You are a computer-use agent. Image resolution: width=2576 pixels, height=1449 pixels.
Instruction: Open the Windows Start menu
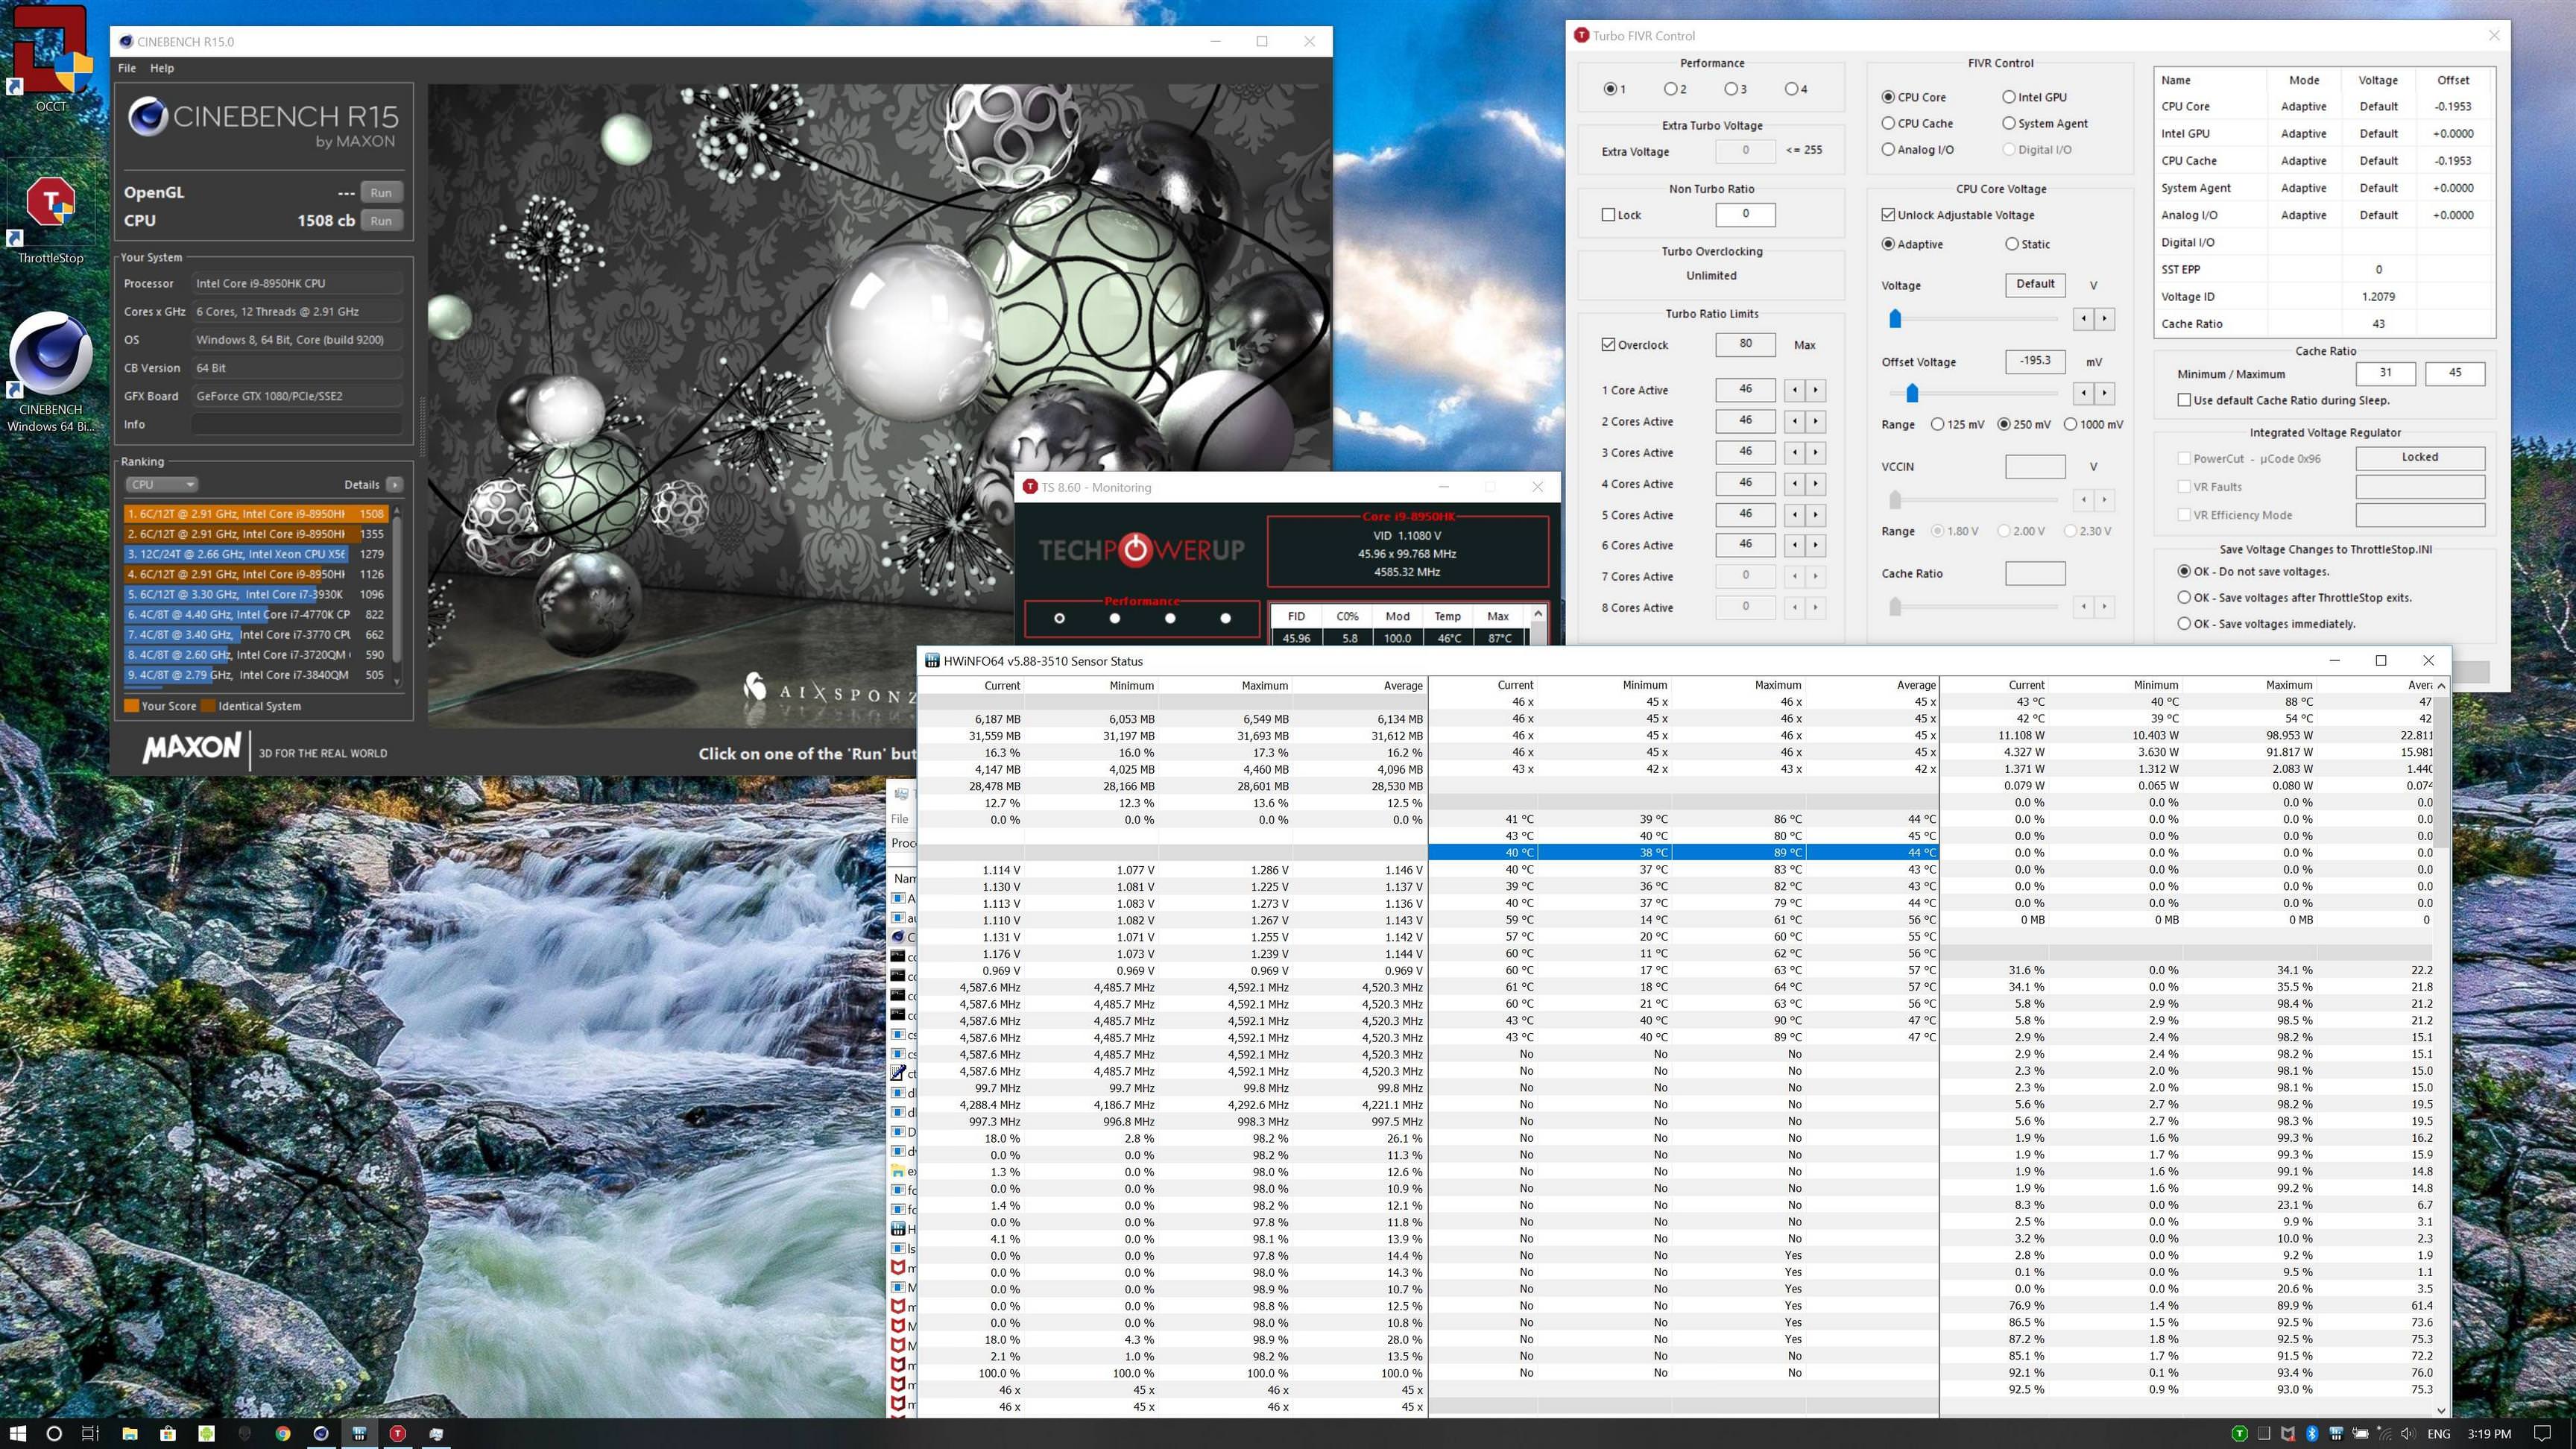17,1433
